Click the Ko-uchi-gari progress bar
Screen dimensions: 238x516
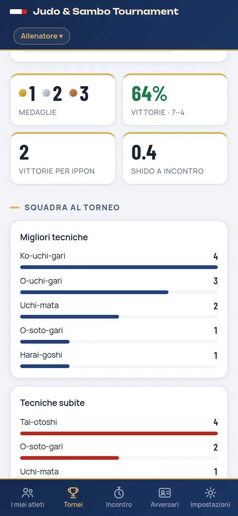[119, 267]
